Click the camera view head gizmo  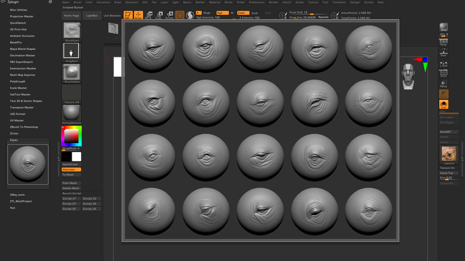409,76
